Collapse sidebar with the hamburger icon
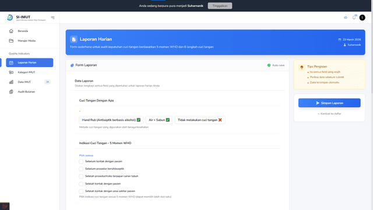Viewport: 373px width, 210px height. coord(53,17)
